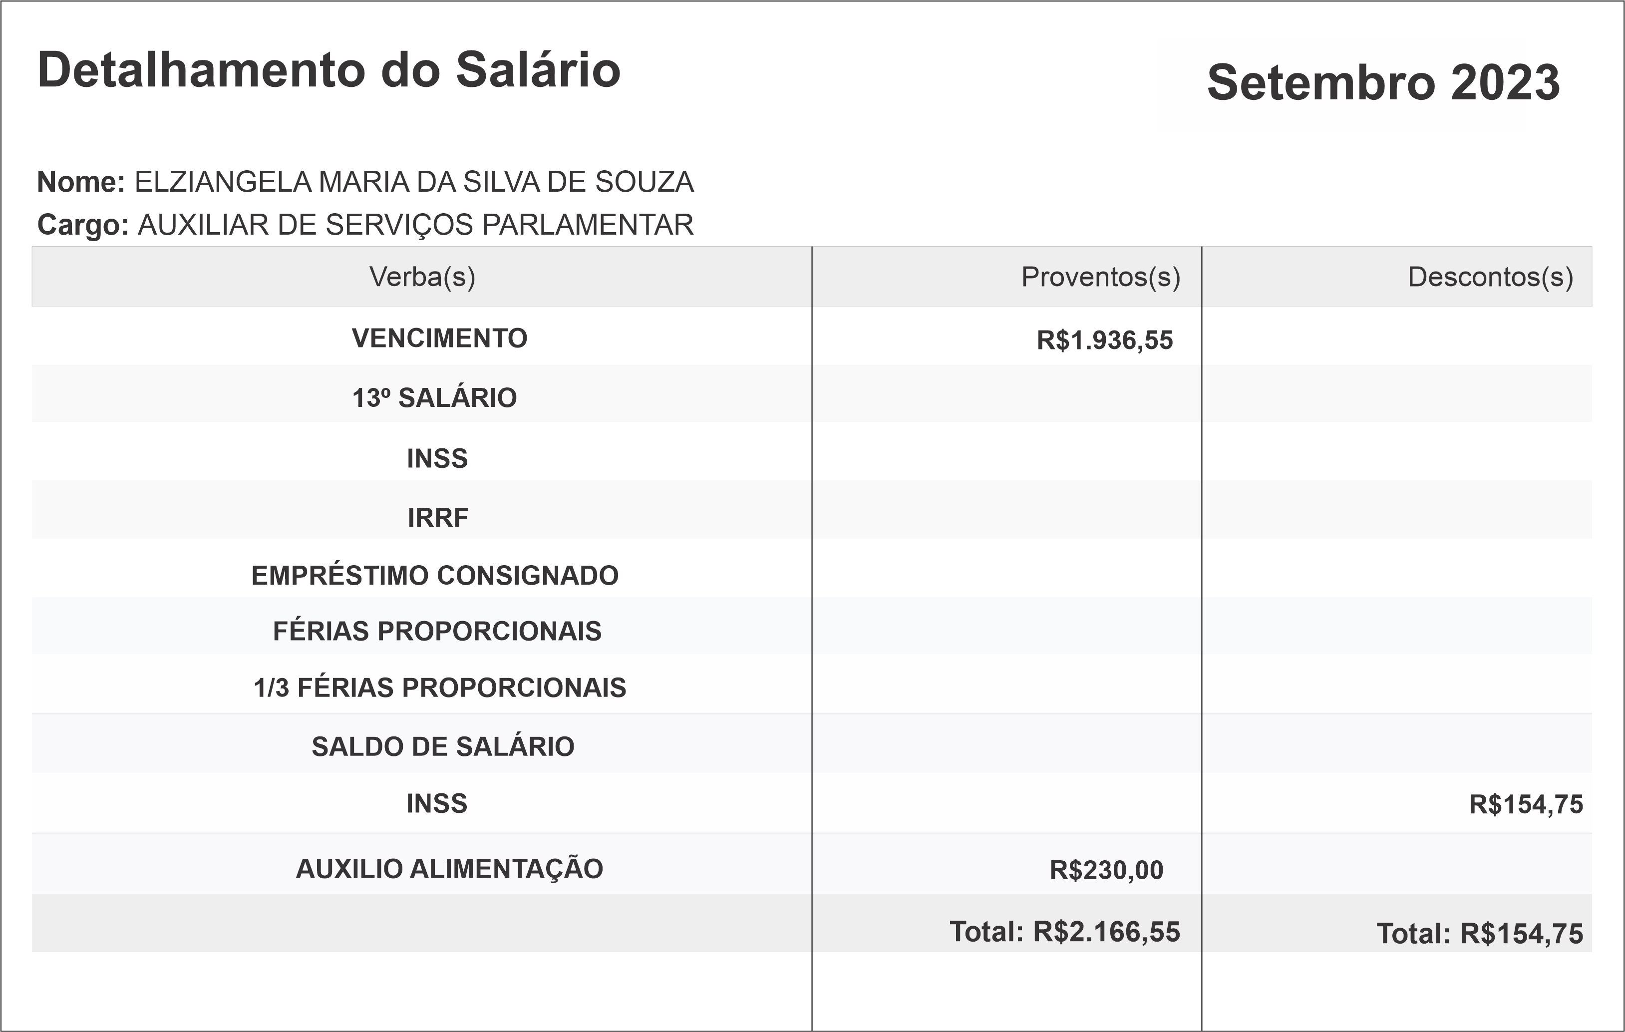Click the bold "Nome:" field label
Screen dimensions: 1625x1032
tap(81, 182)
